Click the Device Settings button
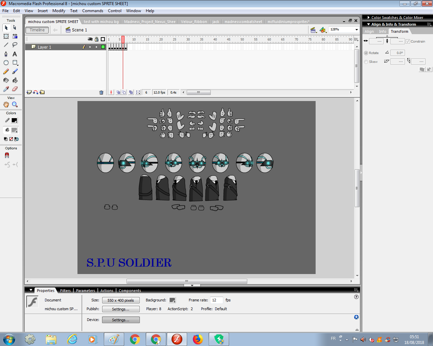The width and height of the screenshot is (433, 346). pyautogui.click(x=121, y=320)
